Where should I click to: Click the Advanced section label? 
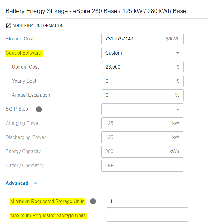click(17, 183)
